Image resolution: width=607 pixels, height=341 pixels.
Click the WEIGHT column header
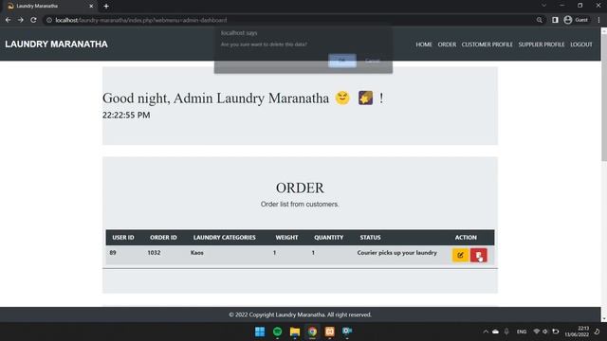(x=286, y=238)
